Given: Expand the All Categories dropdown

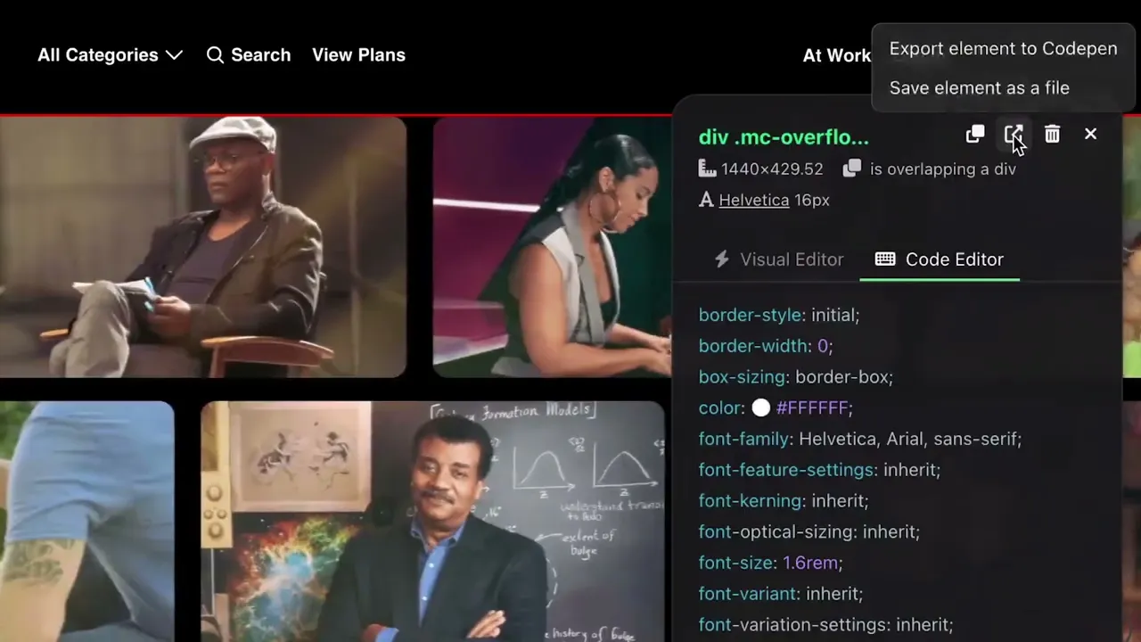Looking at the screenshot, I should 110,55.
